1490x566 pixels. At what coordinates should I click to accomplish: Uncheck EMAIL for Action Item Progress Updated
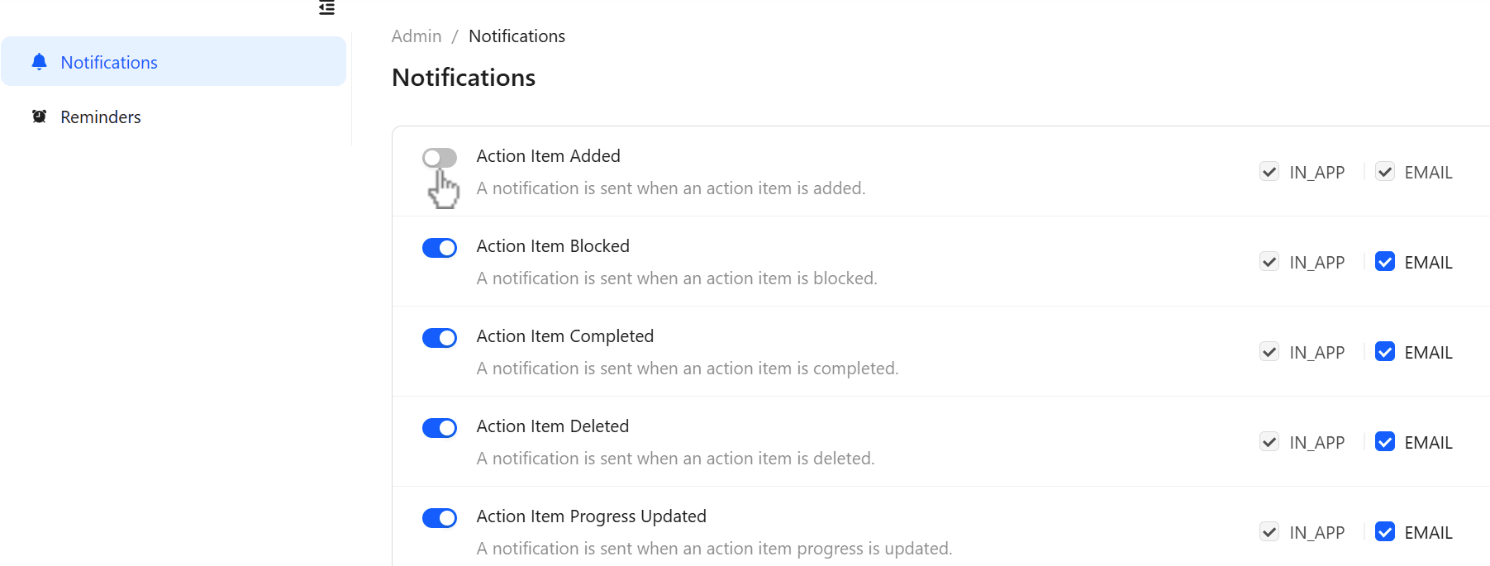tap(1384, 531)
